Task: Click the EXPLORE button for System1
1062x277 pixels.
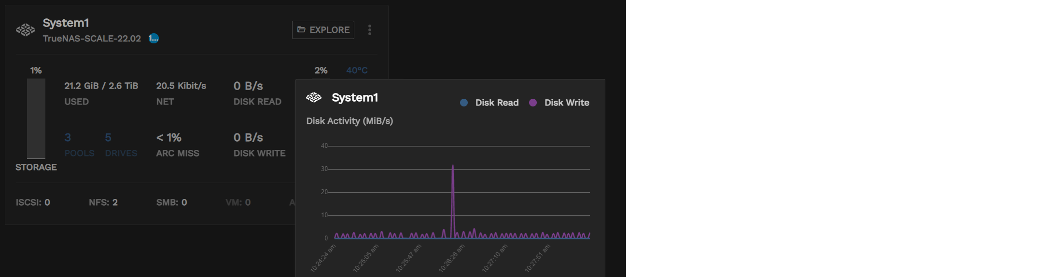Action: coord(323,30)
